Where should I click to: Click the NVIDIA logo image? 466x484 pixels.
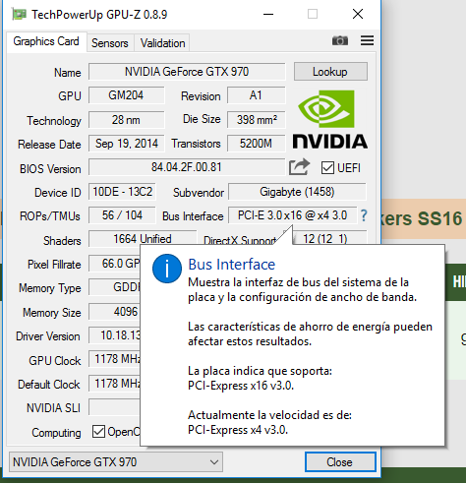329,119
